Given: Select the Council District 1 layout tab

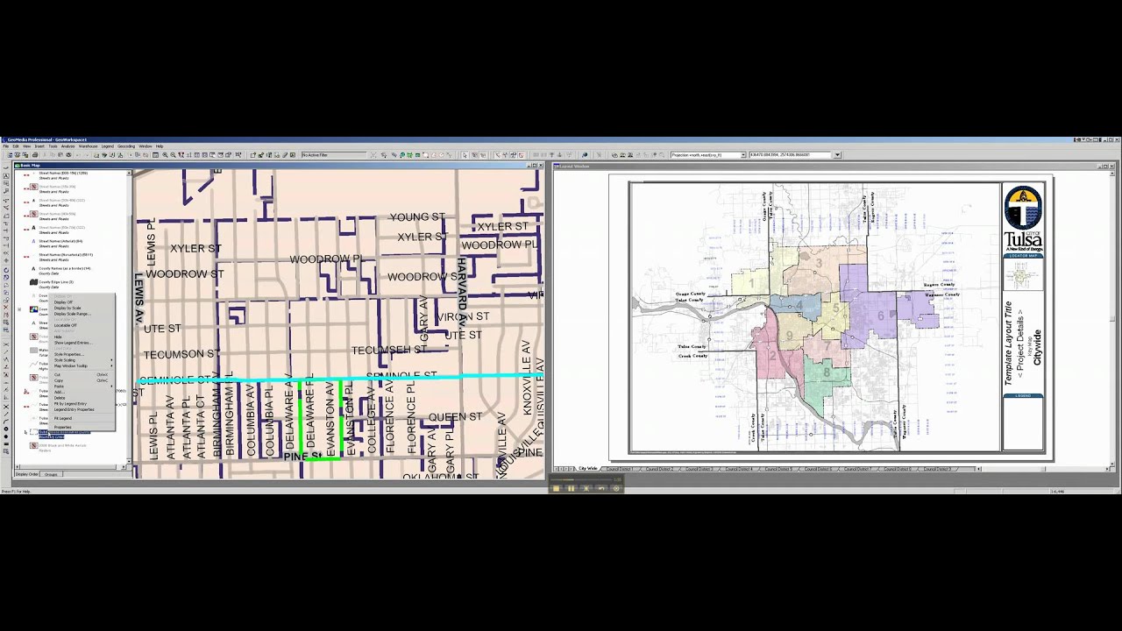Looking at the screenshot, I should 619,469.
